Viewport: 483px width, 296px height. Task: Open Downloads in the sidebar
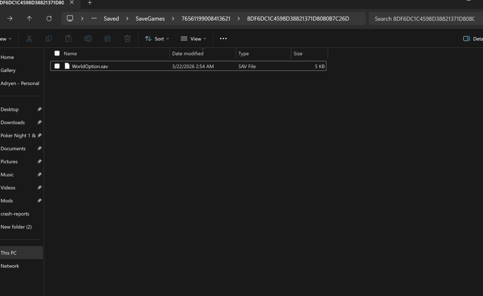(13, 122)
